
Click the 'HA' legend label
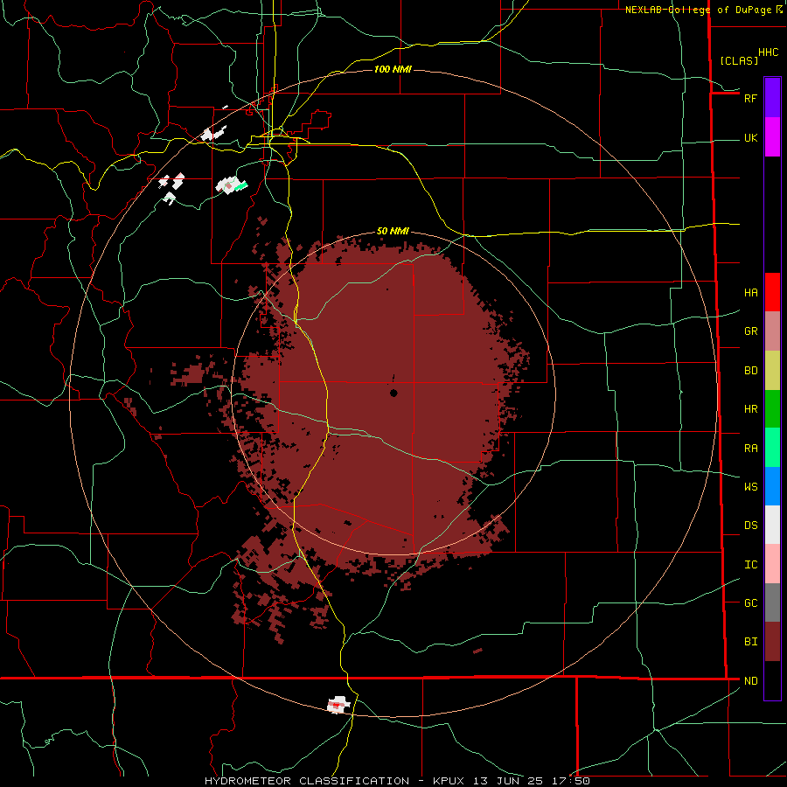tap(750, 293)
